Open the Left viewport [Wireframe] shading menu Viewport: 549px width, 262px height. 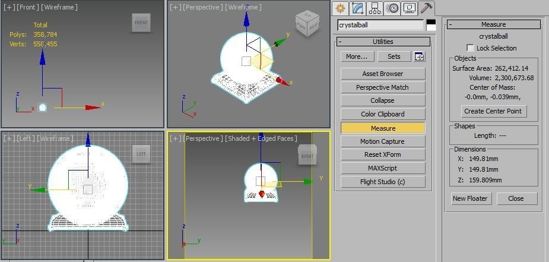[55, 138]
